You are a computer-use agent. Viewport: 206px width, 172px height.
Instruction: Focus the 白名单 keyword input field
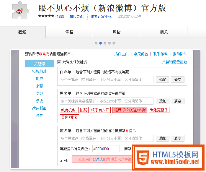click(x=107, y=79)
